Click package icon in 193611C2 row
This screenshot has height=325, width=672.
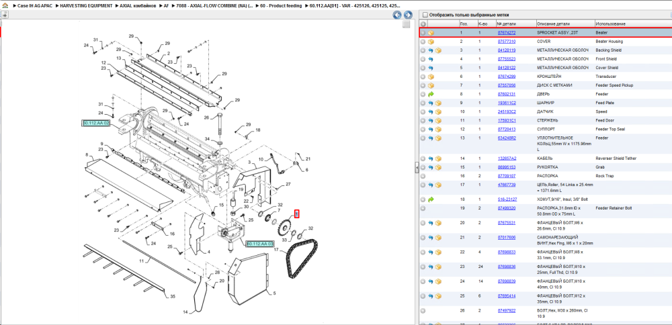pyautogui.click(x=438, y=103)
